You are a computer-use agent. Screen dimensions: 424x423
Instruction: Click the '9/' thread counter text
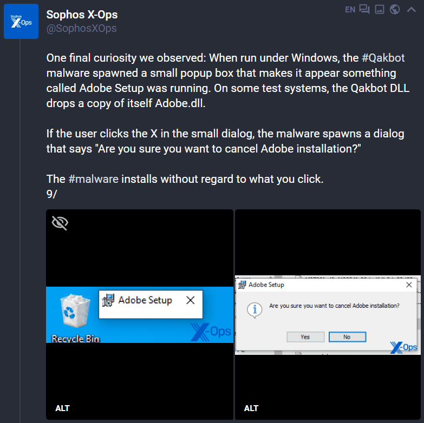pos(51,194)
